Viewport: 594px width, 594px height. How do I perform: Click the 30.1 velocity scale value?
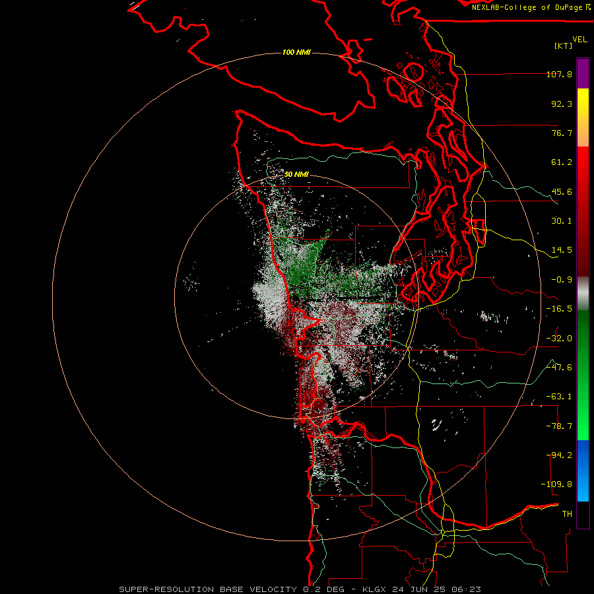(562, 221)
